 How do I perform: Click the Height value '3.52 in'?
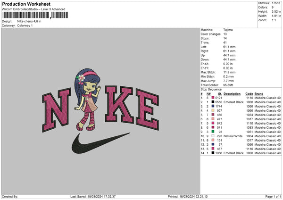pos(276,11)
